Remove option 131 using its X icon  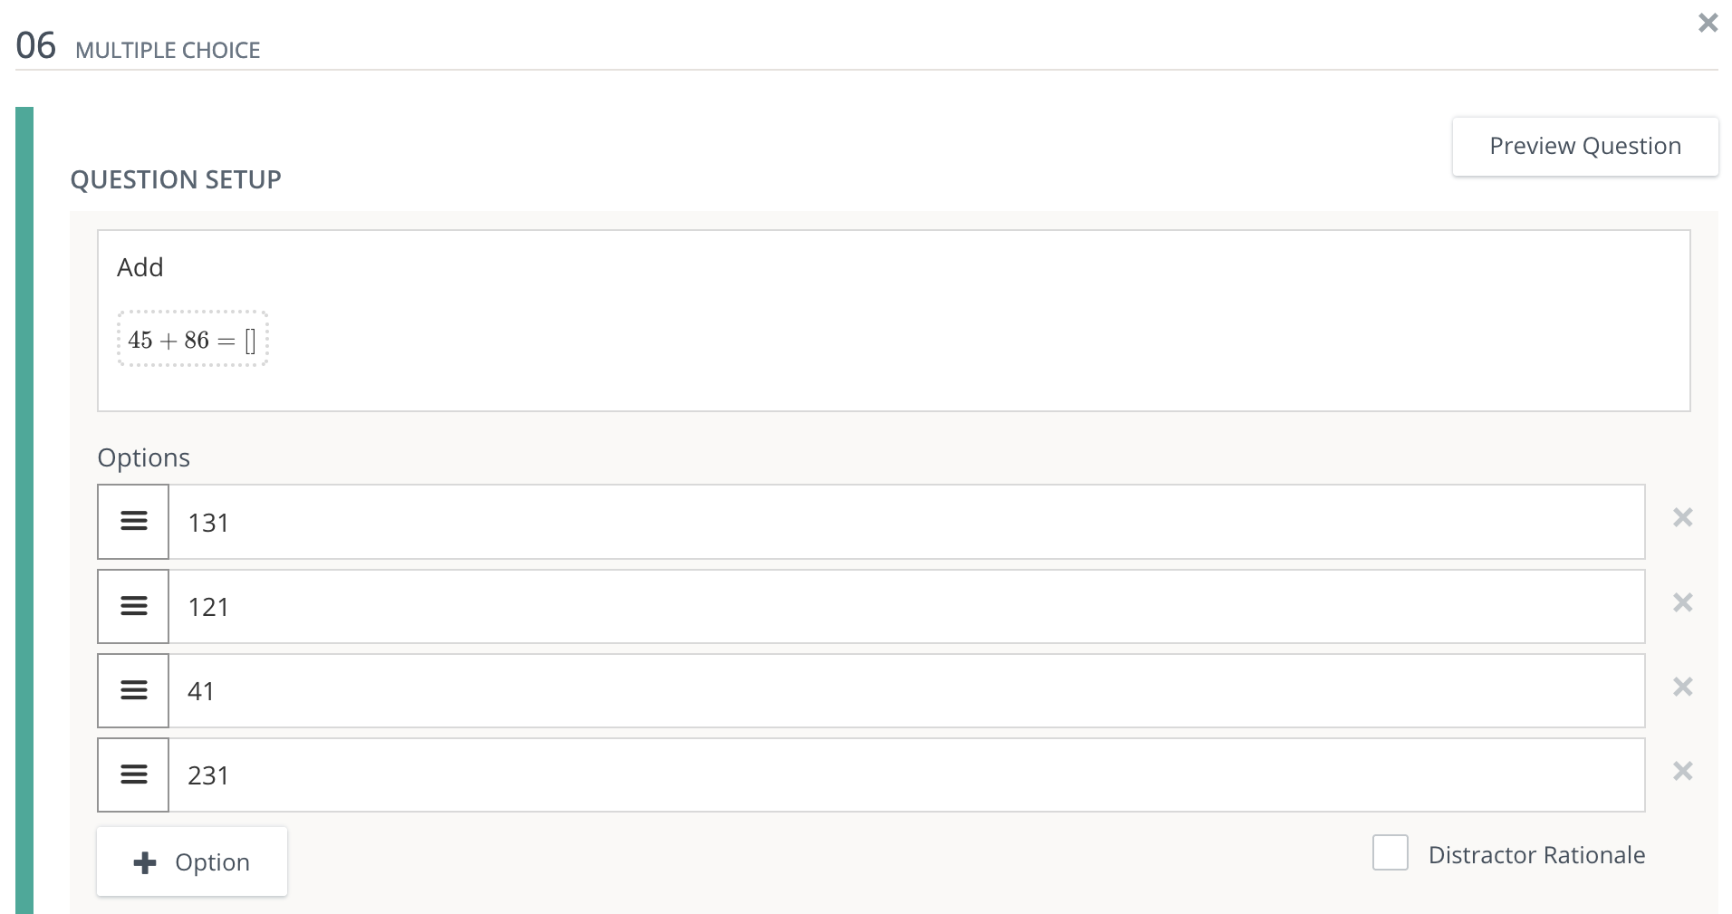pos(1683,516)
